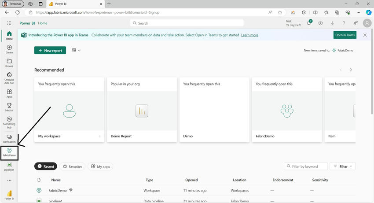
Task: Open the notifications bell
Action: [309, 23]
